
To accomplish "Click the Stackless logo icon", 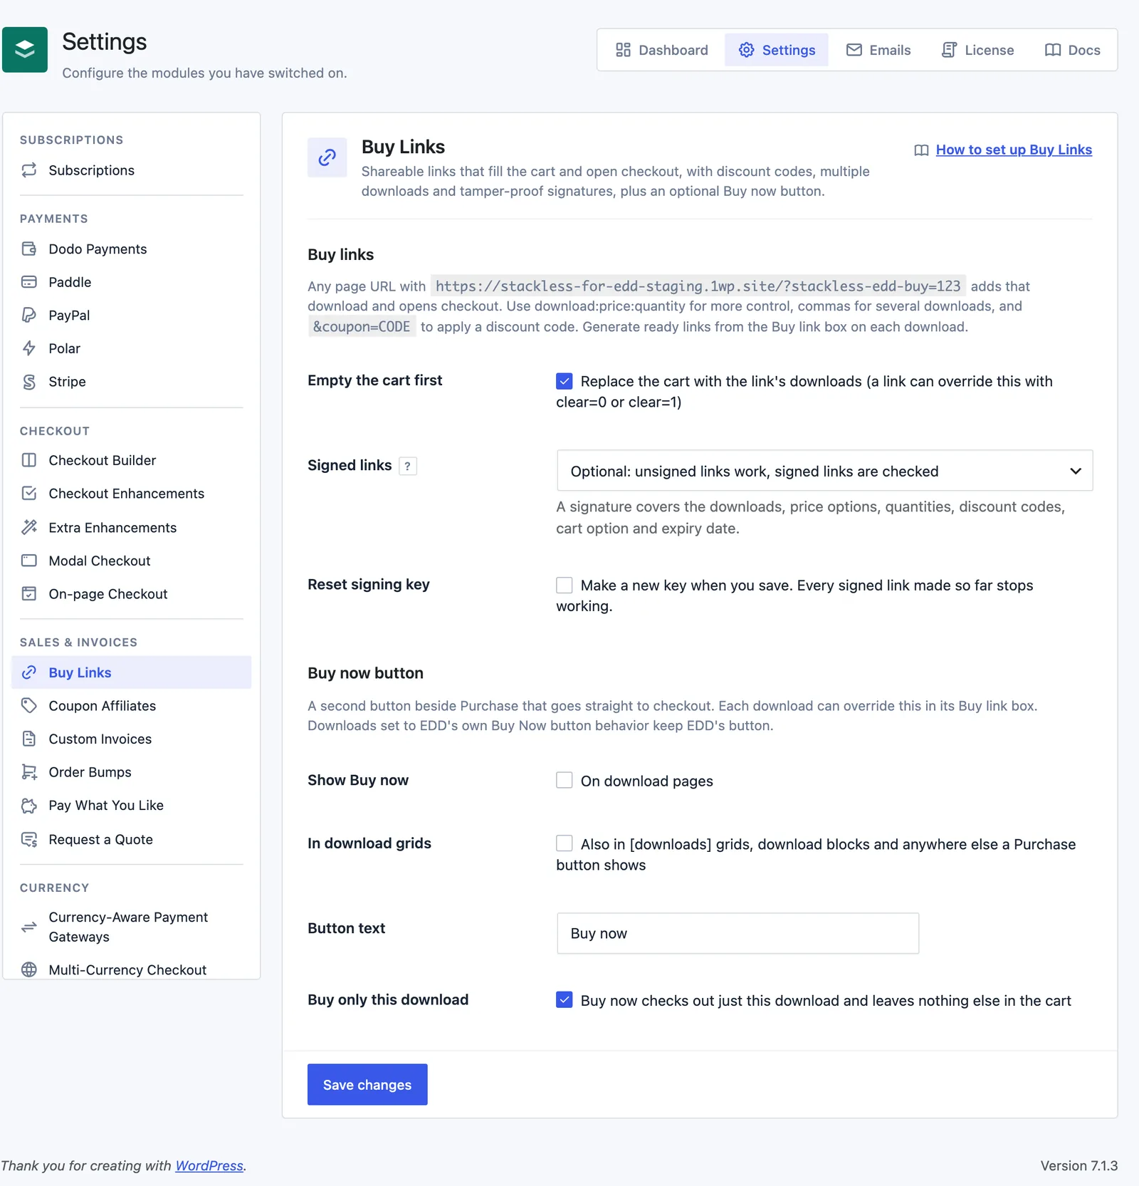I will coord(25,50).
